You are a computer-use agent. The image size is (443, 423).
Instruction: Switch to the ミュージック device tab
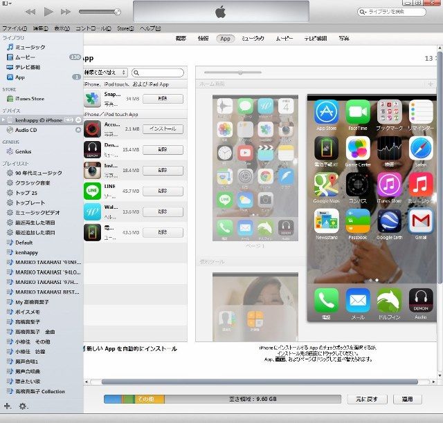tap(253, 39)
